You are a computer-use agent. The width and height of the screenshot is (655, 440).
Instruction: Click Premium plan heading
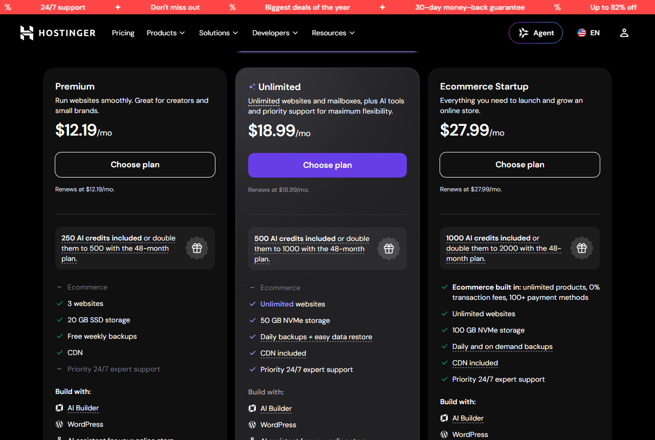(x=75, y=86)
